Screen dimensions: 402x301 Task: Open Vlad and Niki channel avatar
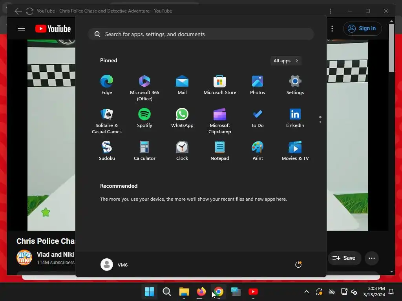coord(24,257)
